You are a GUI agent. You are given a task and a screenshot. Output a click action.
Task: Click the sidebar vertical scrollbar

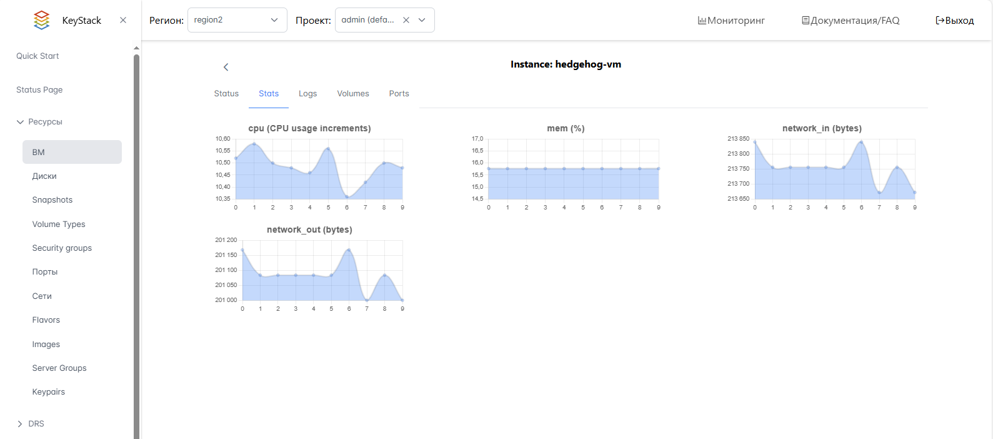coord(136,244)
